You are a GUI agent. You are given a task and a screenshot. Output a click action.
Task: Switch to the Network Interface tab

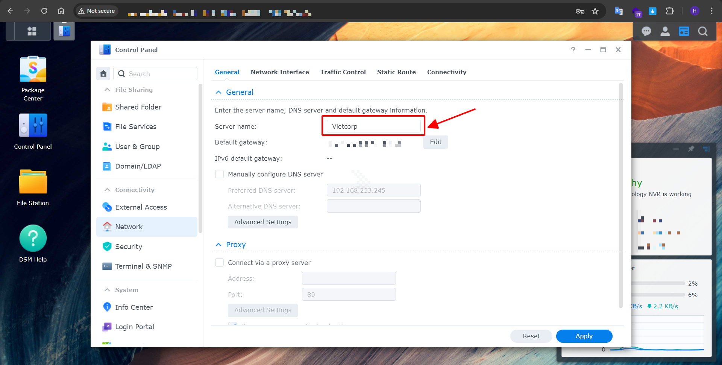280,72
